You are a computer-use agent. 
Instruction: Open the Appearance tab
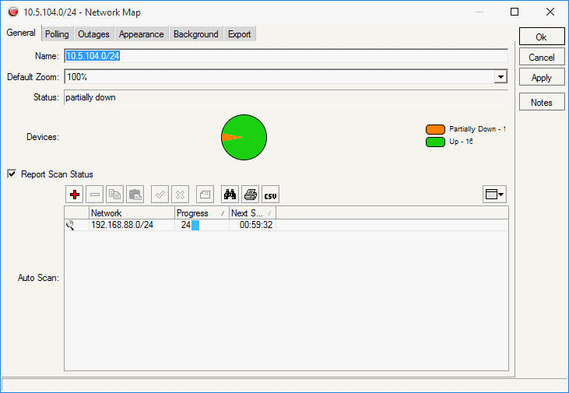coord(141,34)
